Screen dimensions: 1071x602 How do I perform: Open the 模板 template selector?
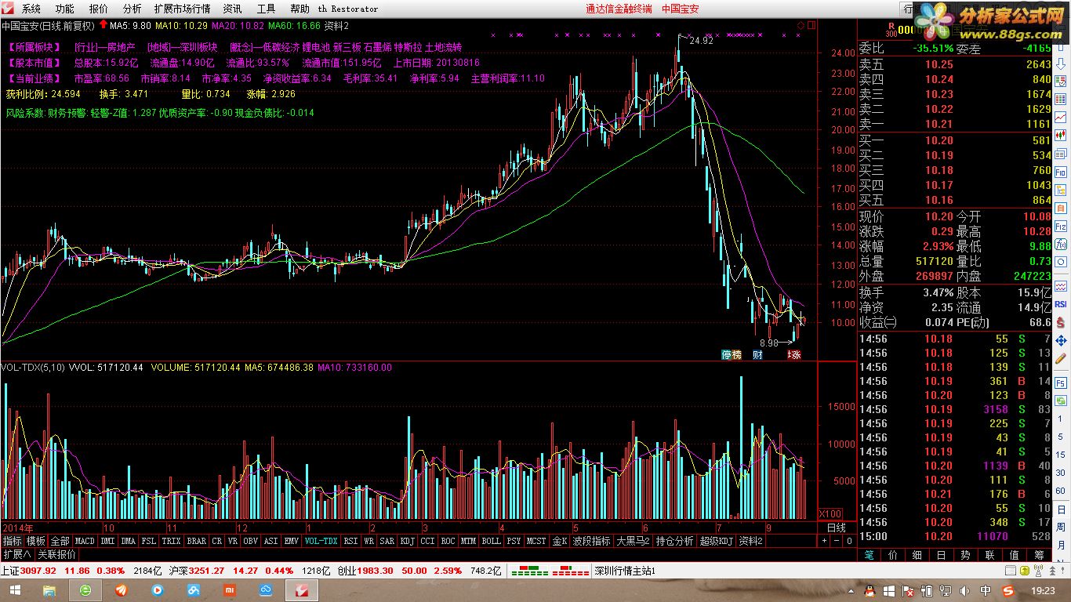pos(36,541)
